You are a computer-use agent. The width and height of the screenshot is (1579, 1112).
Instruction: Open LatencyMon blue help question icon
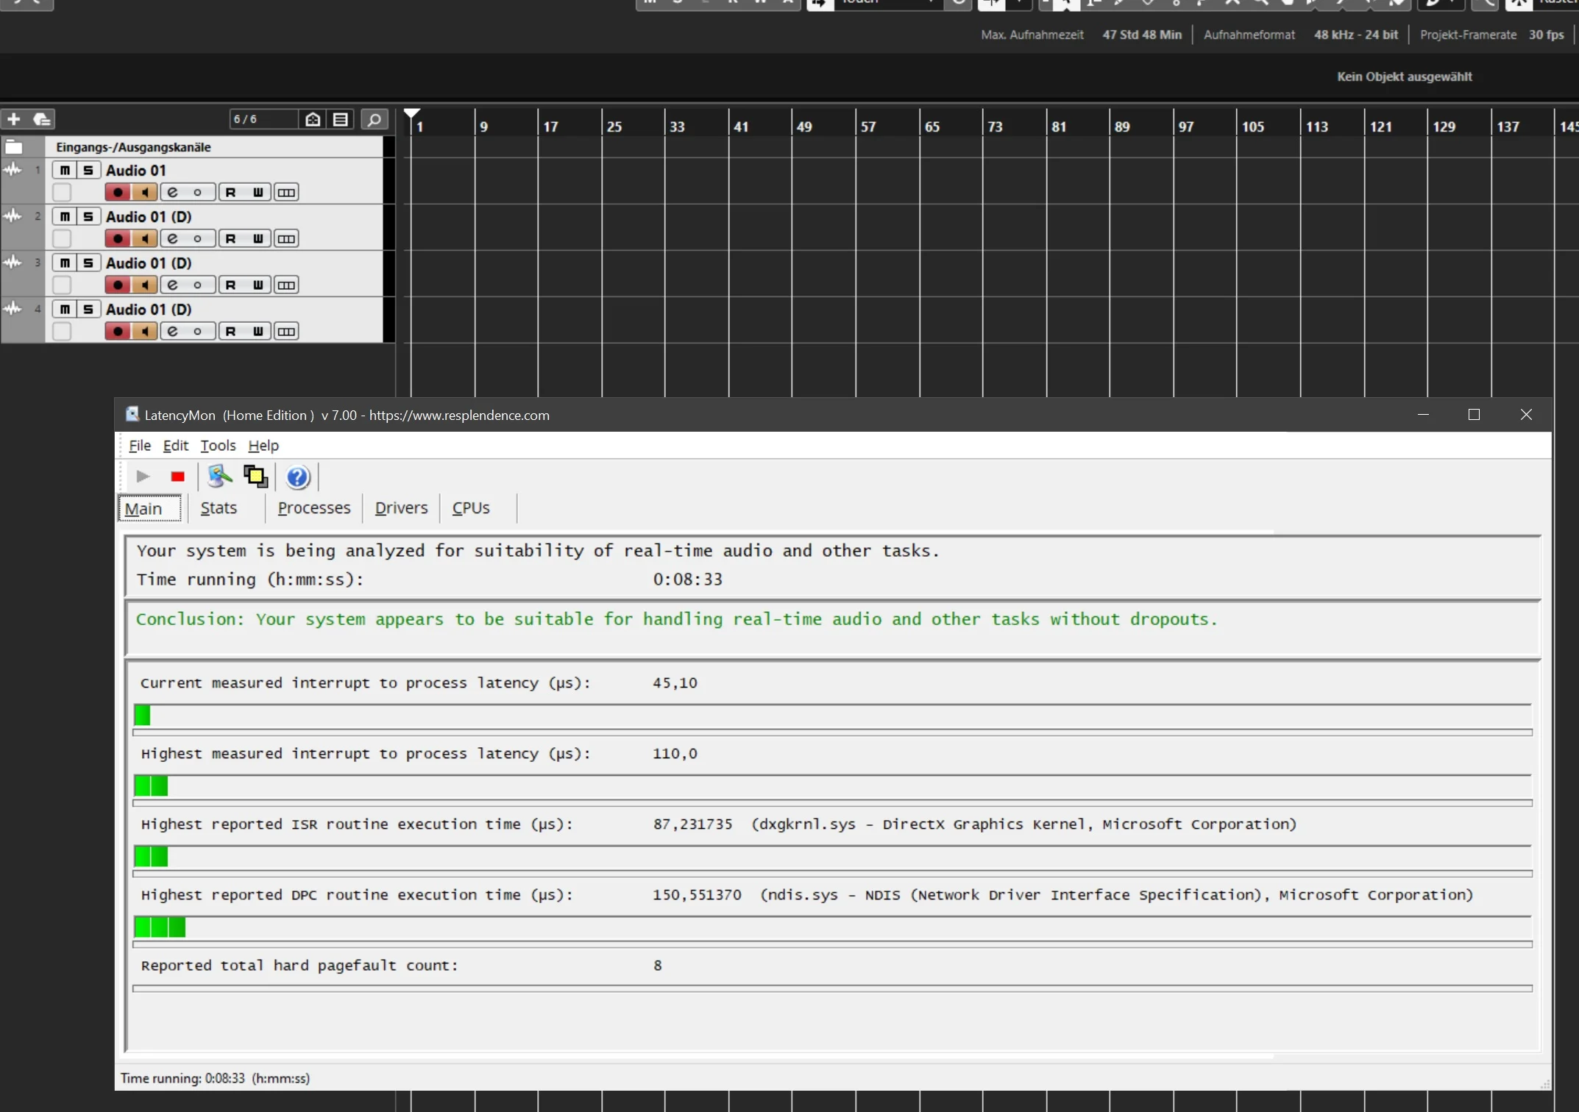tap(297, 477)
